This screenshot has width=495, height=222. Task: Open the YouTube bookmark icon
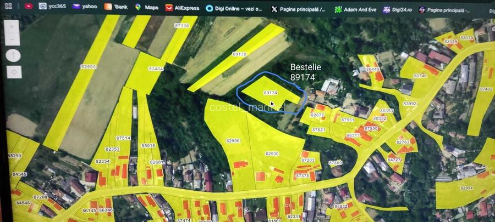coord(28,7)
